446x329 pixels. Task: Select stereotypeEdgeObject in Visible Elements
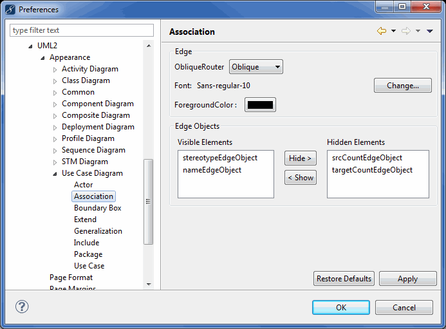[x=219, y=158]
